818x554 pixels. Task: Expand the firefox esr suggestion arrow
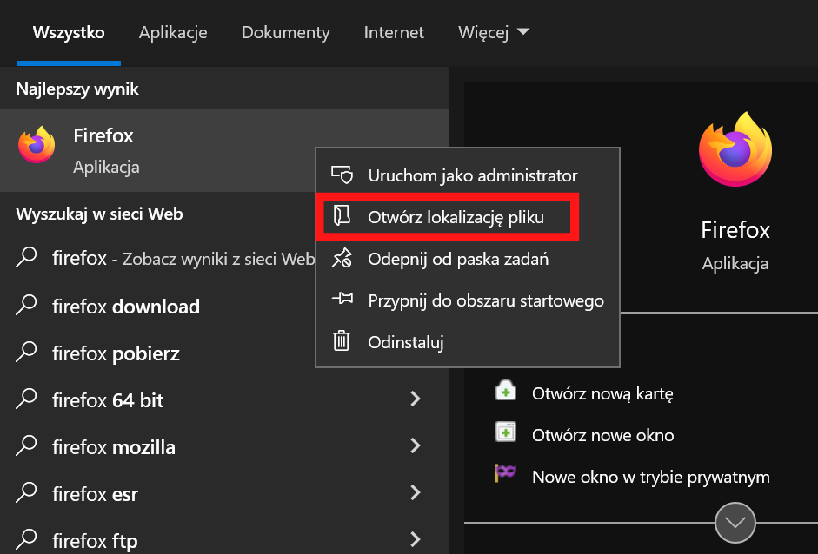(416, 492)
